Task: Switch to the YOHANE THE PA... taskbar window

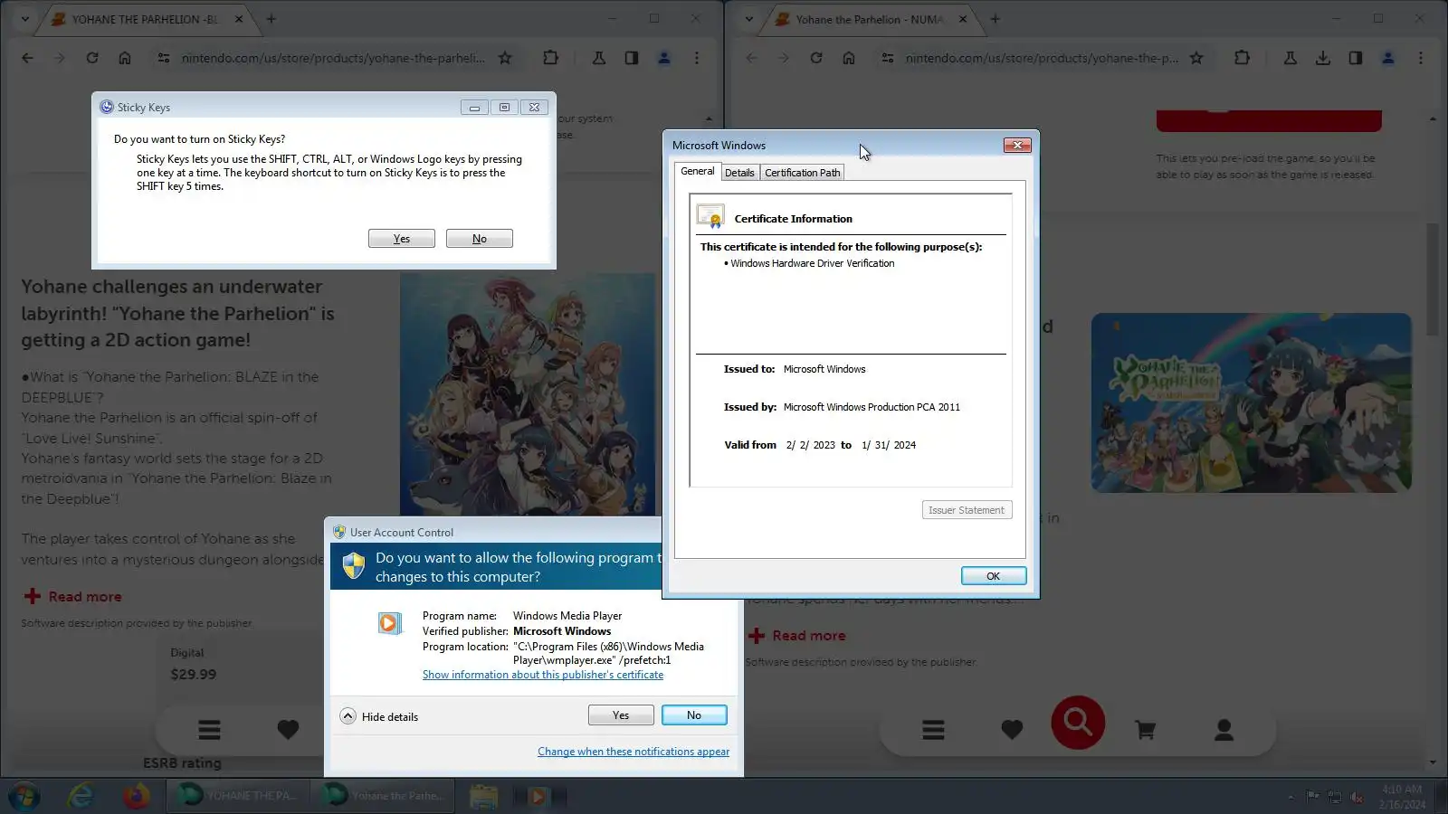Action: tap(238, 796)
